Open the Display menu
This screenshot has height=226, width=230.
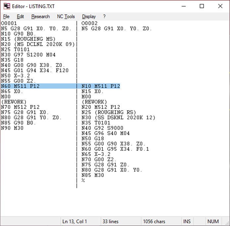89,17
